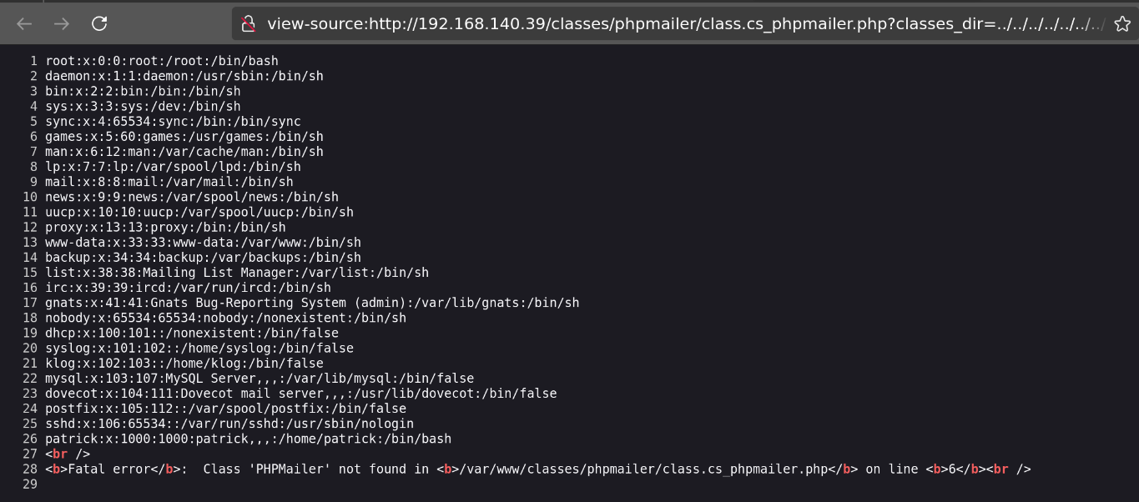Click the Mailing List Manager line
Screen dimensions: 1139x502
tap(237, 273)
